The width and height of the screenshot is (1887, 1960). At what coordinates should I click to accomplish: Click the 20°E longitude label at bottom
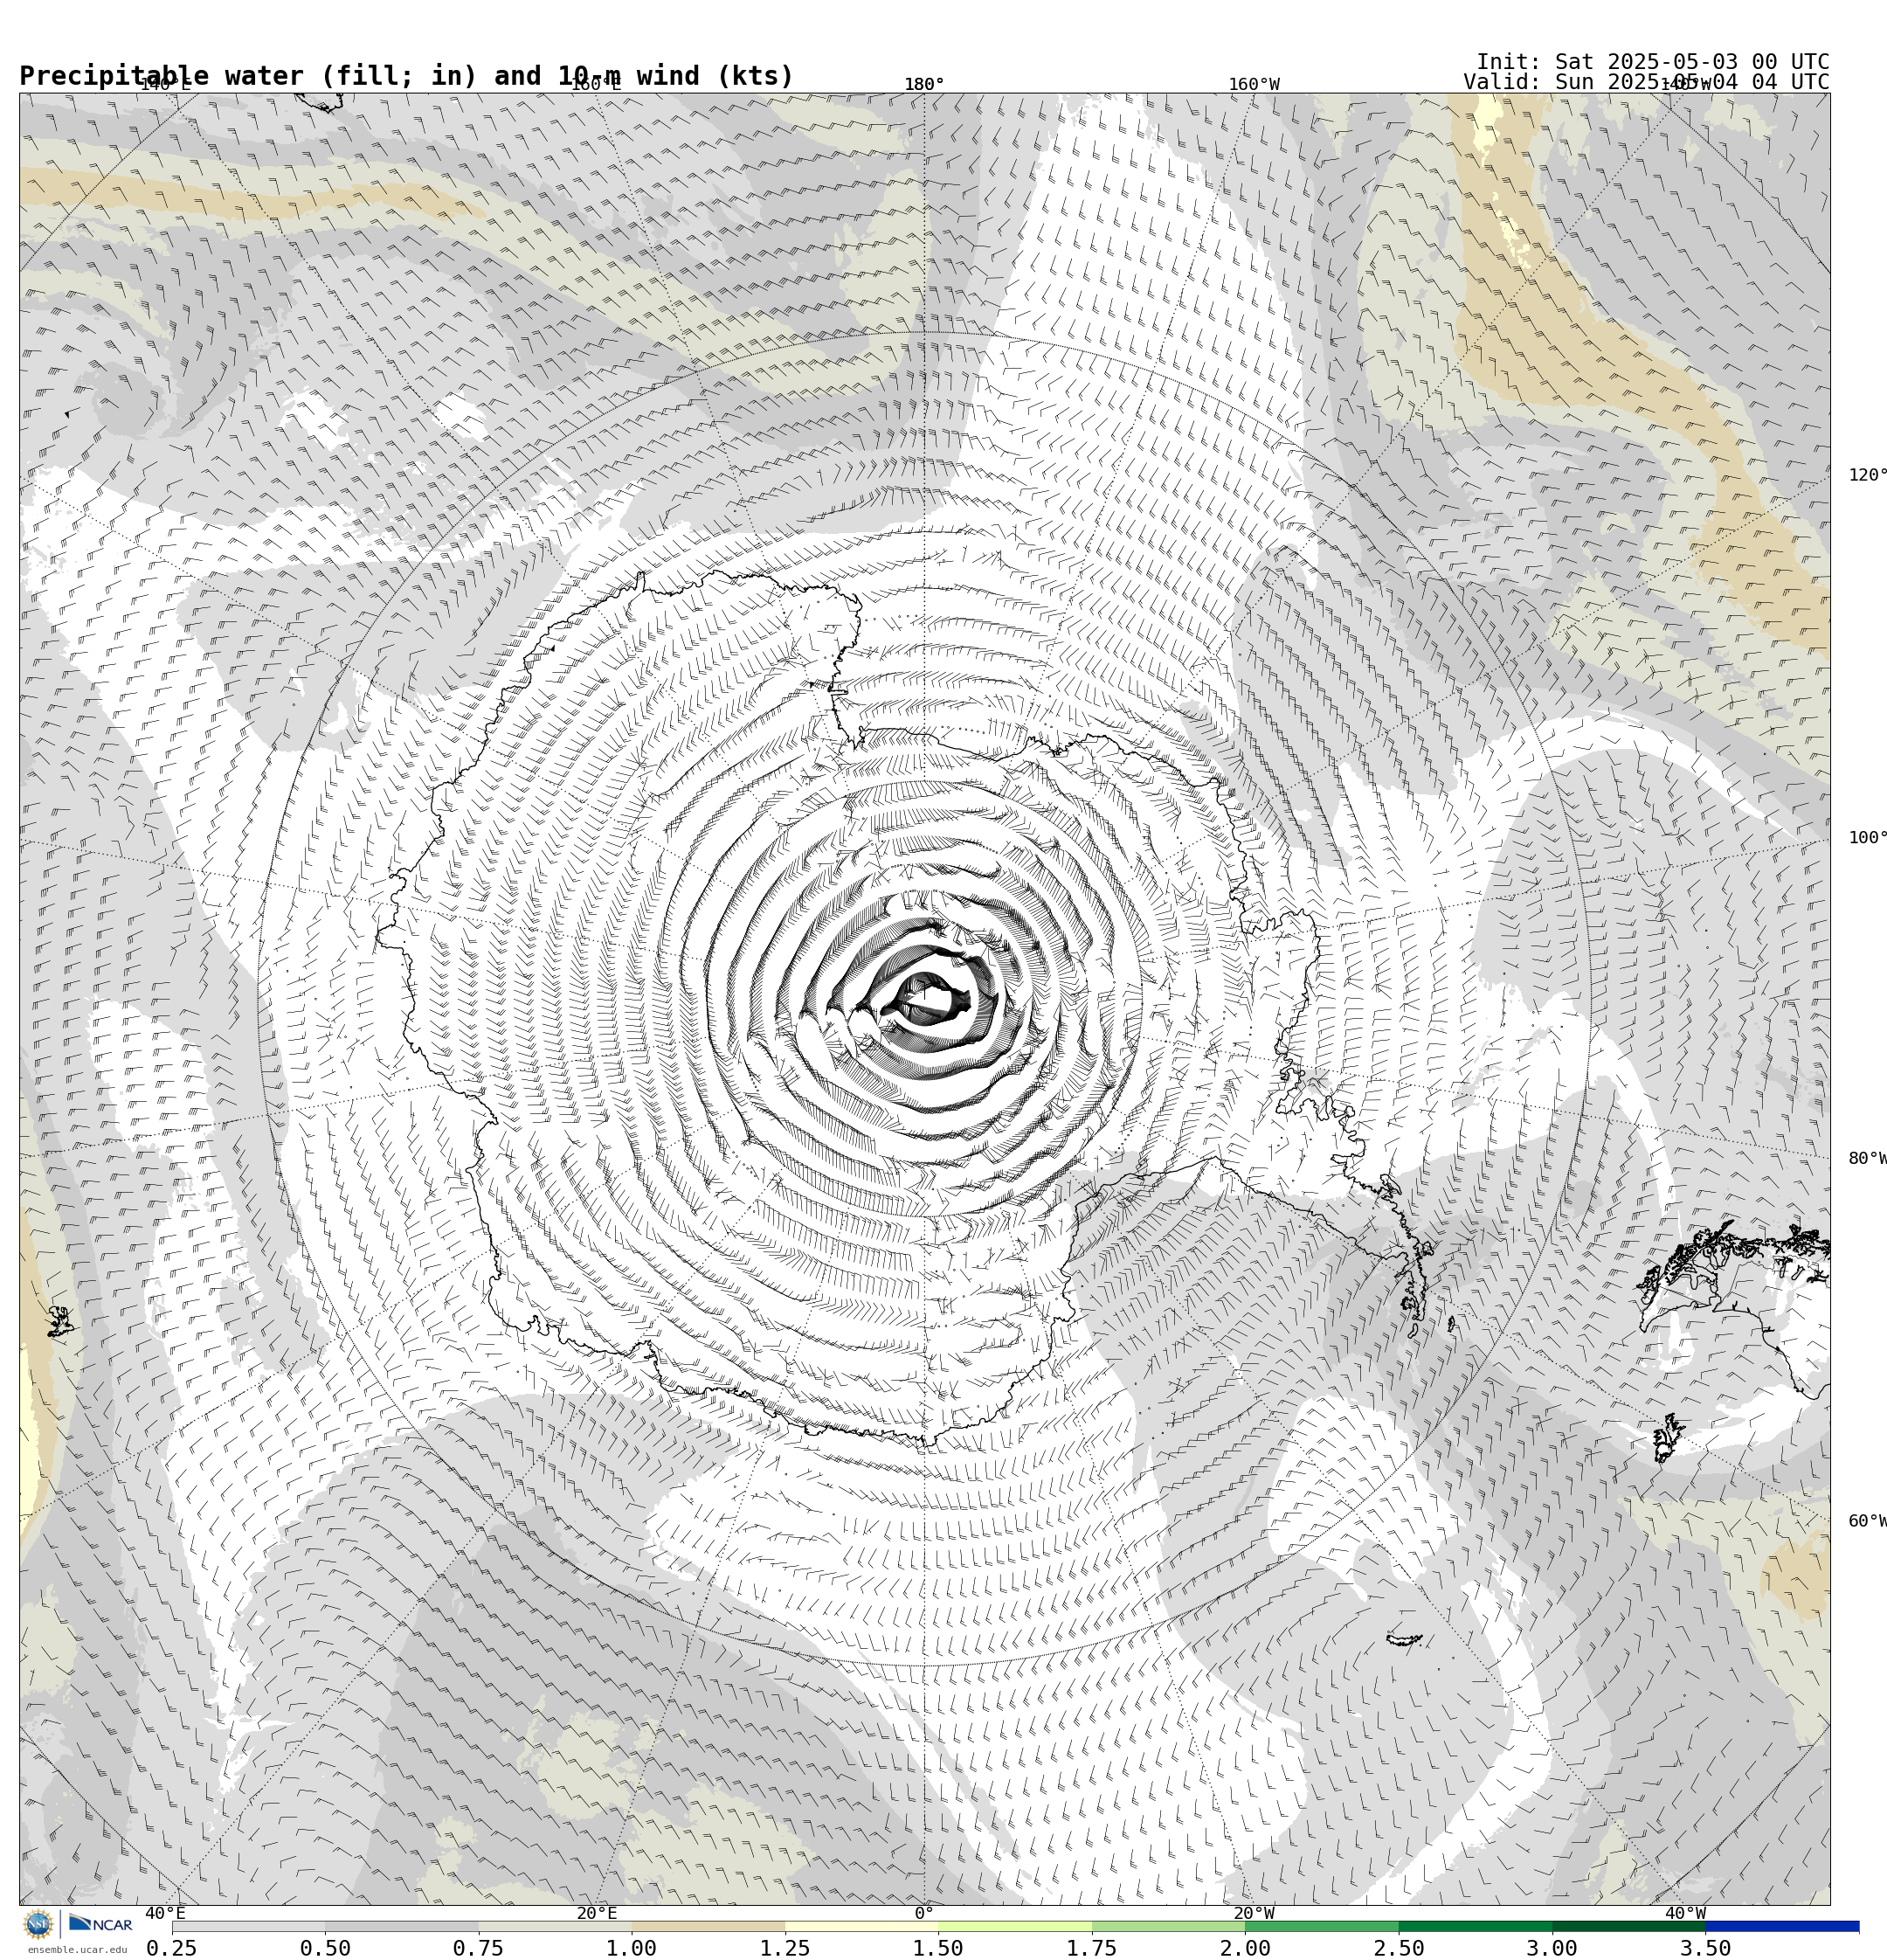(x=596, y=1913)
